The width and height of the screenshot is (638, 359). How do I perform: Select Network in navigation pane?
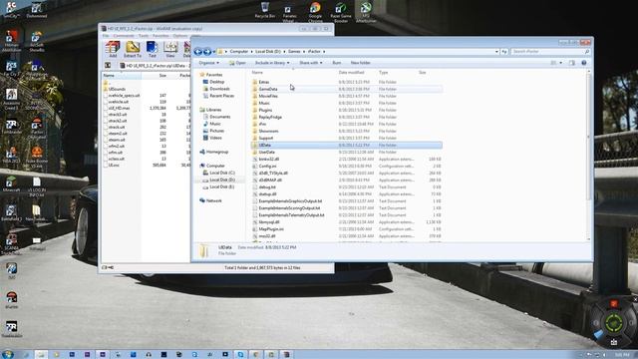pyautogui.click(x=210, y=200)
